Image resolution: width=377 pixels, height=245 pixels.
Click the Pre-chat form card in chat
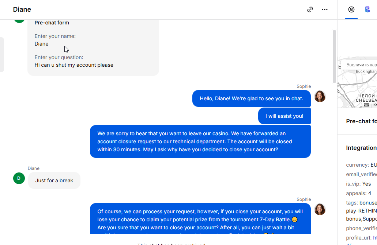pyautogui.click(x=93, y=47)
